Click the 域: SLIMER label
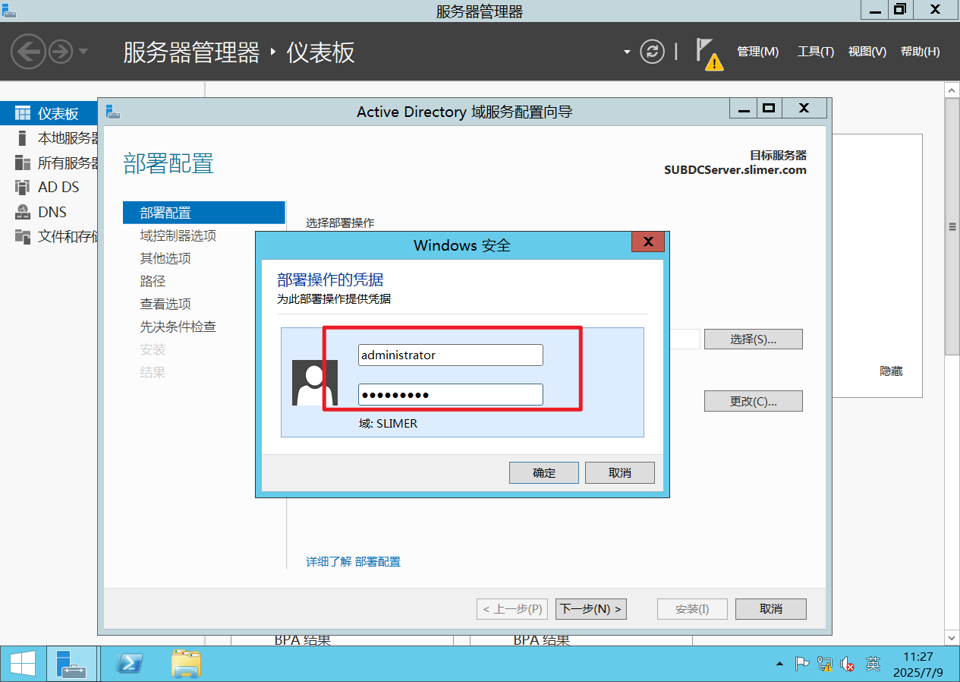960x682 pixels. click(x=388, y=423)
